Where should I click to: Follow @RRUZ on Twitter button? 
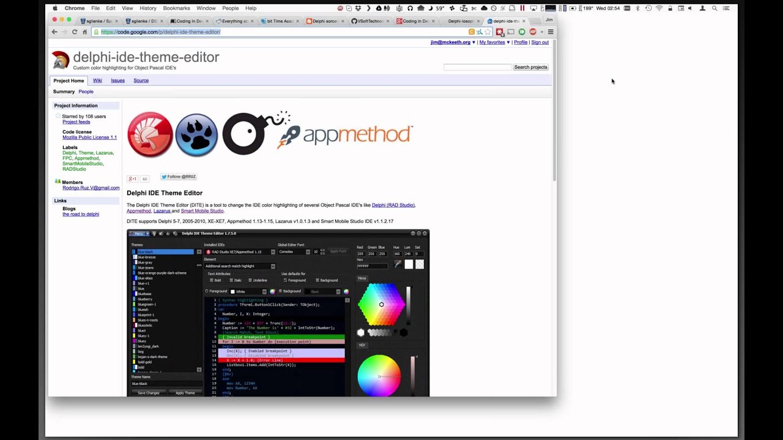coord(179,177)
